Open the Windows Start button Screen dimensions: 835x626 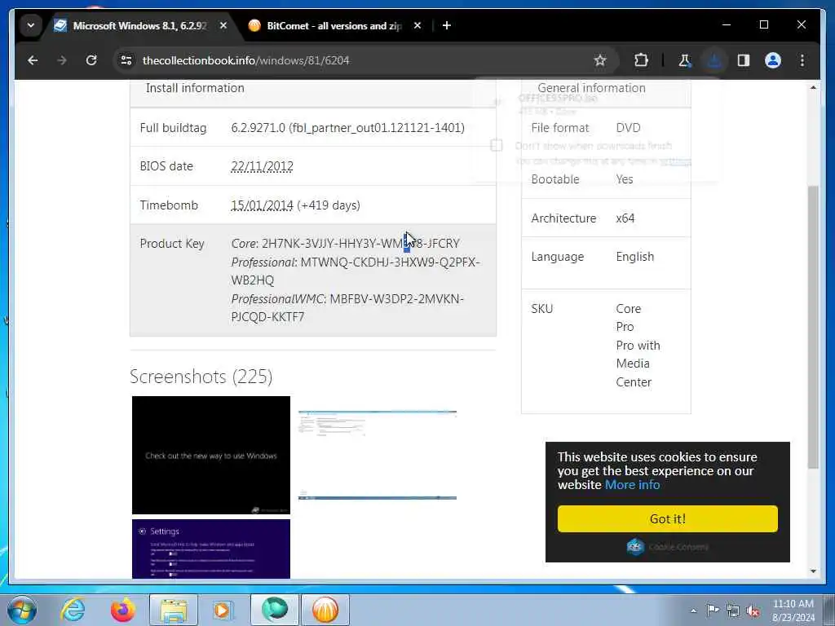pyautogui.click(x=22, y=610)
